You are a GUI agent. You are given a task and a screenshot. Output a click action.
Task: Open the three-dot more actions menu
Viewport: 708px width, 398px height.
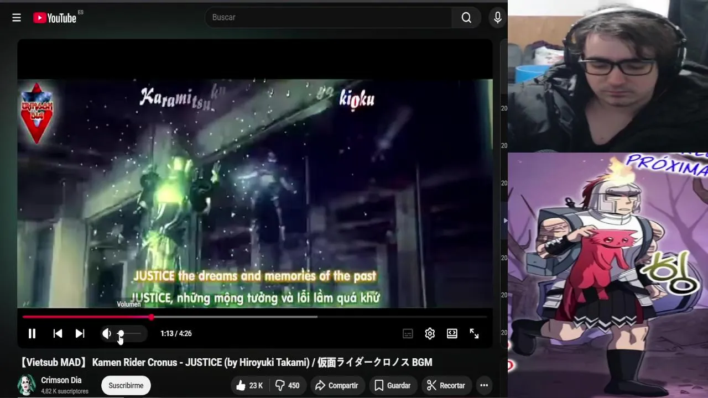tap(484, 385)
